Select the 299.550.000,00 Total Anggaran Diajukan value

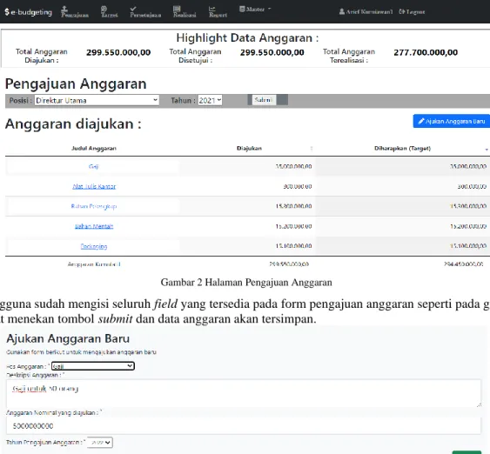click(118, 52)
